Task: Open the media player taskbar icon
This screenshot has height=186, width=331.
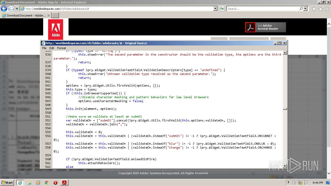Action: click(x=38, y=183)
